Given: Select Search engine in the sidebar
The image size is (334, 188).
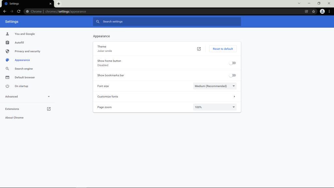Looking at the screenshot, I should click(x=23, y=69).
